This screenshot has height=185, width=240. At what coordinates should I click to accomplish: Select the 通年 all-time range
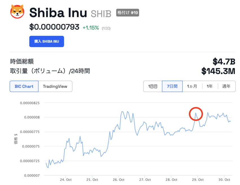coord(226,86)
